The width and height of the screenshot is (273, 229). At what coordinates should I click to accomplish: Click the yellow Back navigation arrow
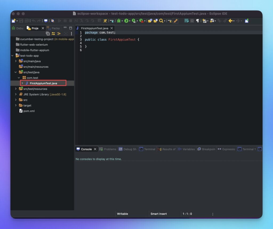[x=231, y=21]
